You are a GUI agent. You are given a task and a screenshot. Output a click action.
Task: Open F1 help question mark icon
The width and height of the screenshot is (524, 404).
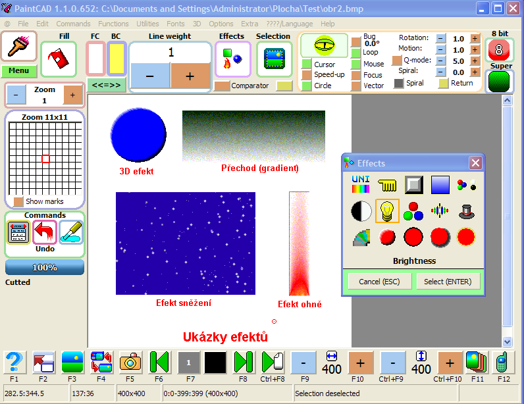pyautogui.click(x=14, y=363)
